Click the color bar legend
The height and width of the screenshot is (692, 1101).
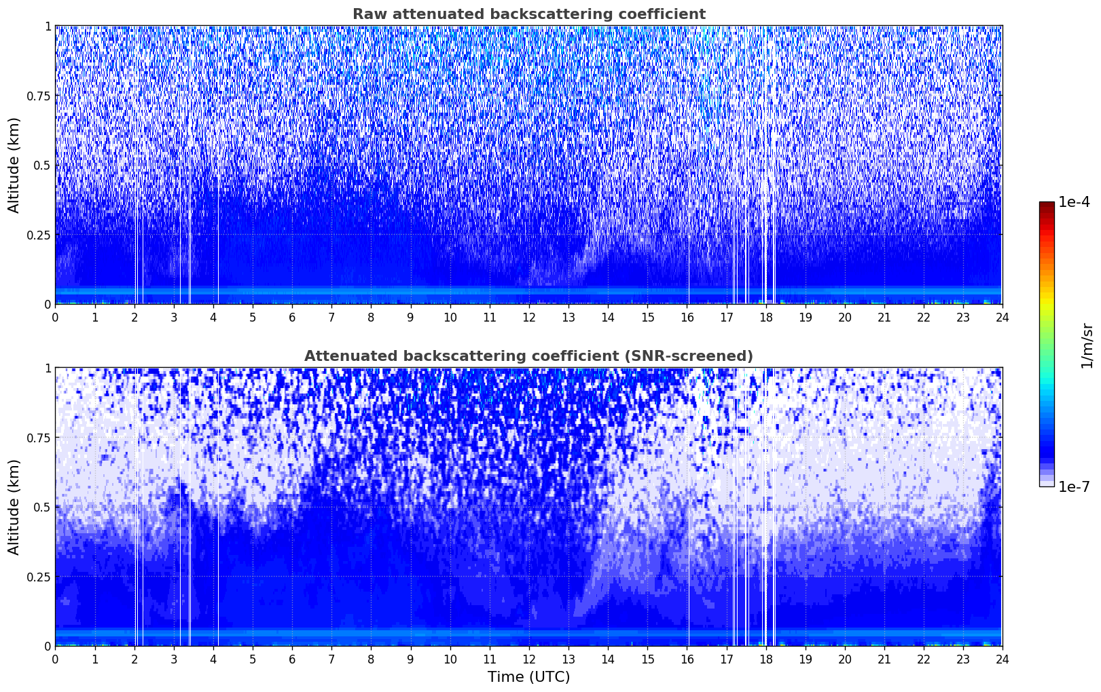click(x=1047, y=344)
